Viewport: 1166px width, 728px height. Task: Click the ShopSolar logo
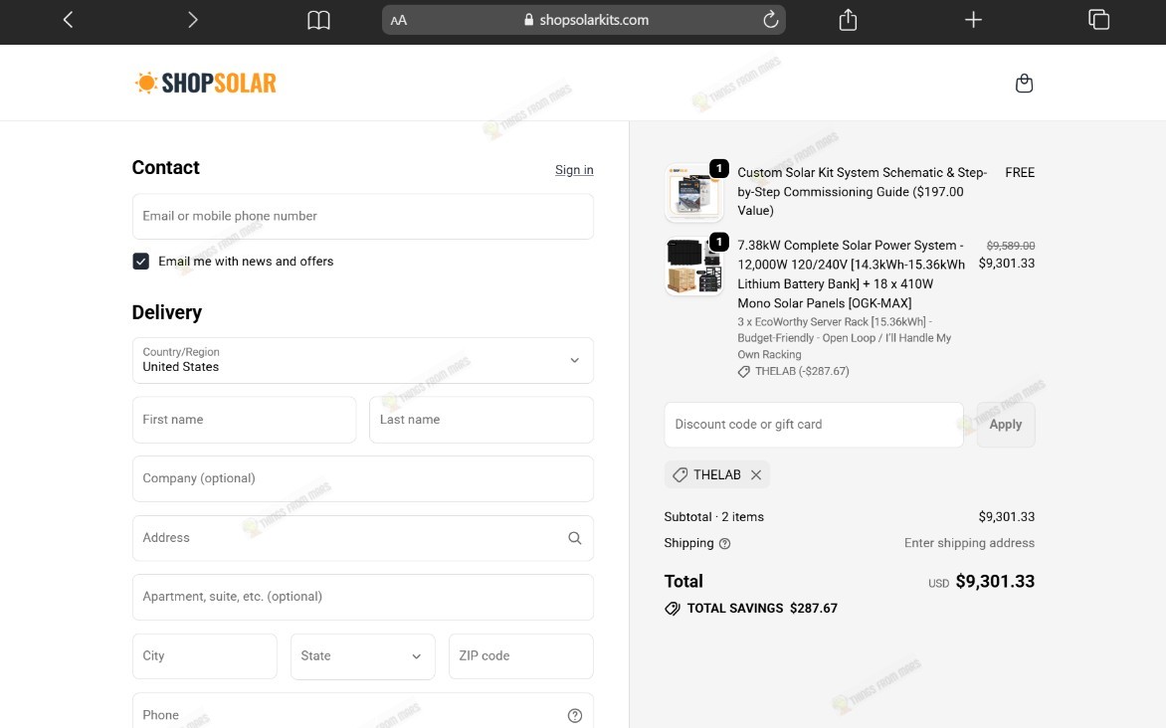(205, 83)
